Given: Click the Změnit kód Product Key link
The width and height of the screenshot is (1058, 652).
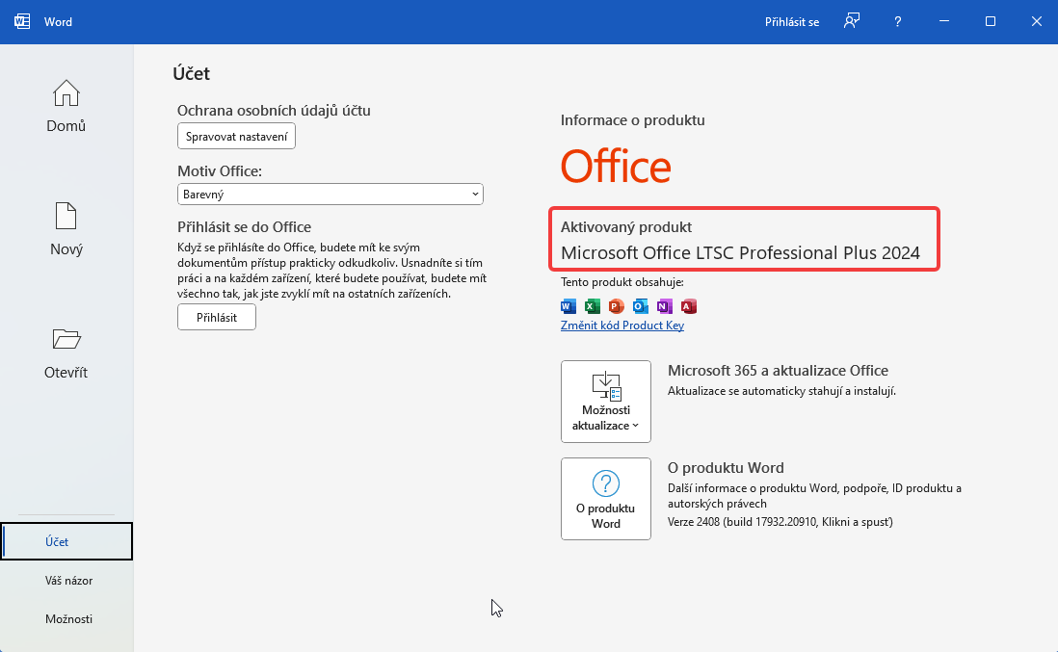Looking at the screenshot, I should [x=622, y=325].
